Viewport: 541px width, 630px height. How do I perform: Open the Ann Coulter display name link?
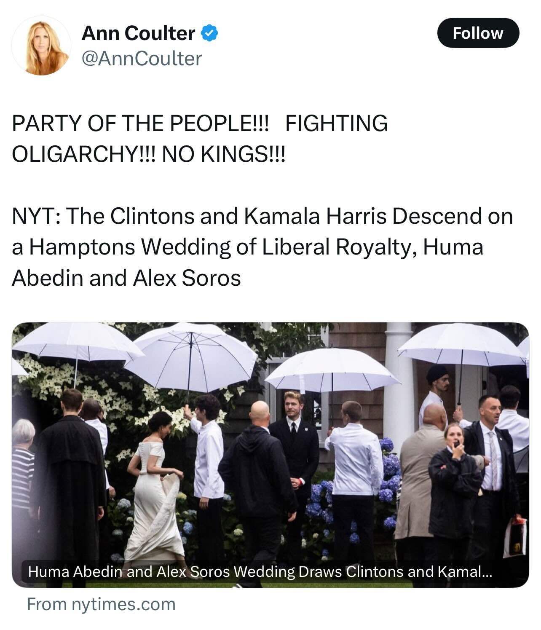[x=138, y=33]
